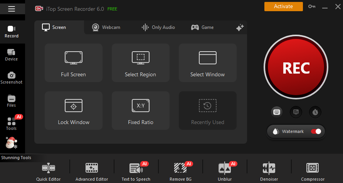Viewport: 343px width, 183px height.
Task: Click the key license icon
Action: [x=311, y=7]
